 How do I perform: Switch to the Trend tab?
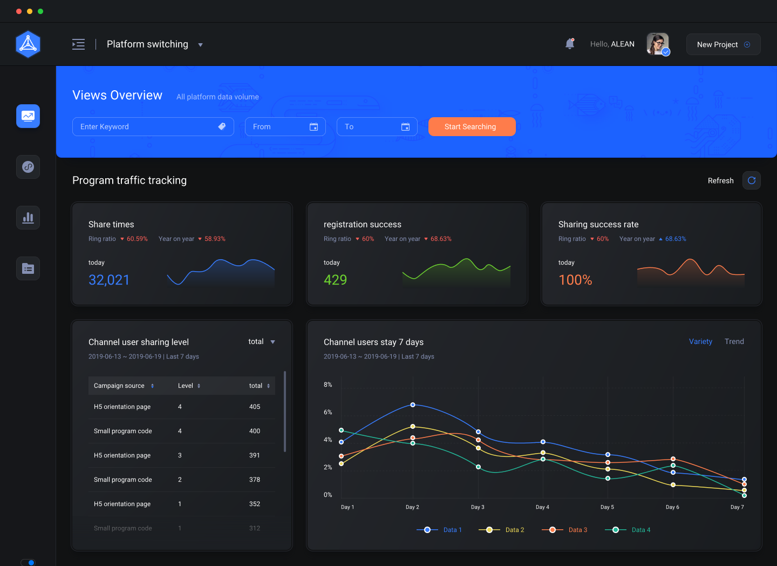point(734,341)
